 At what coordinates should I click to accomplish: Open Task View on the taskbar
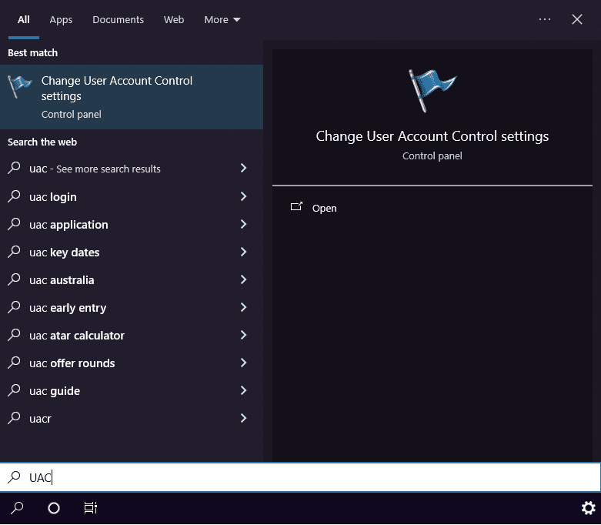point(91,508)
